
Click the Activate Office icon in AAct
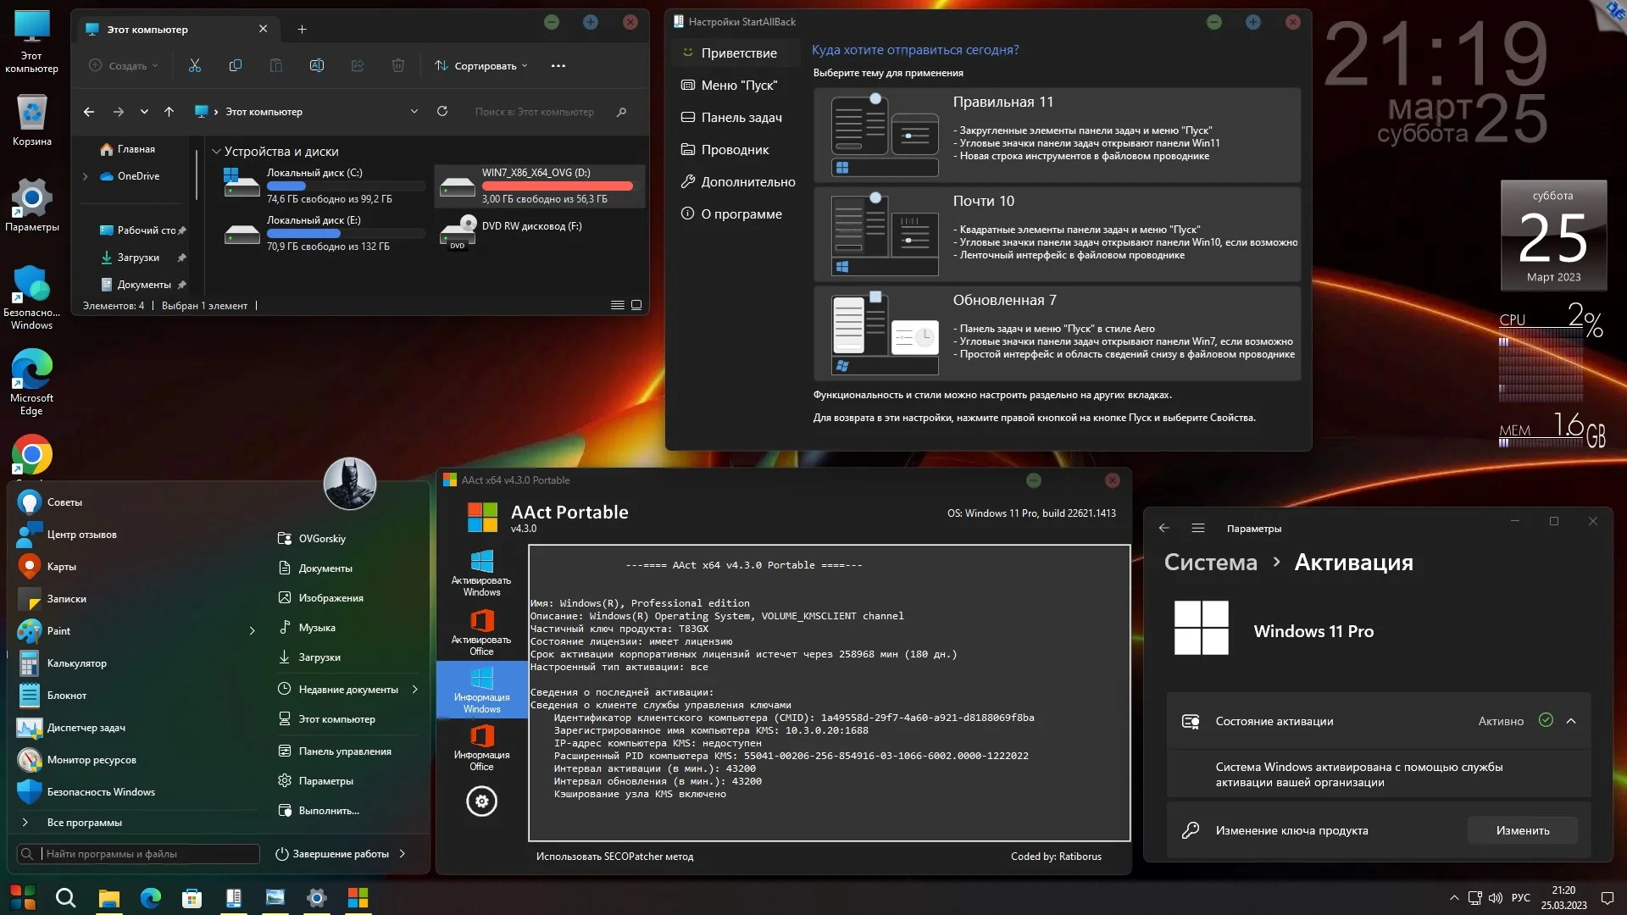481,632
